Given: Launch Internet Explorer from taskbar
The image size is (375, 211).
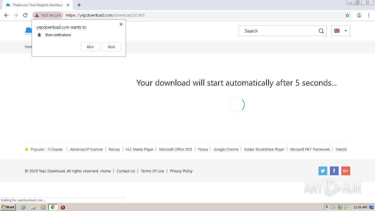Looking at the screenshot, I should coord(23,207).
